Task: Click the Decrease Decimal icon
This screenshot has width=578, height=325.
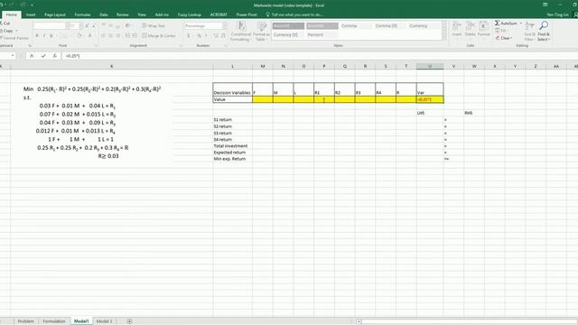Action: pyautogui.click(x=223, y=36)
